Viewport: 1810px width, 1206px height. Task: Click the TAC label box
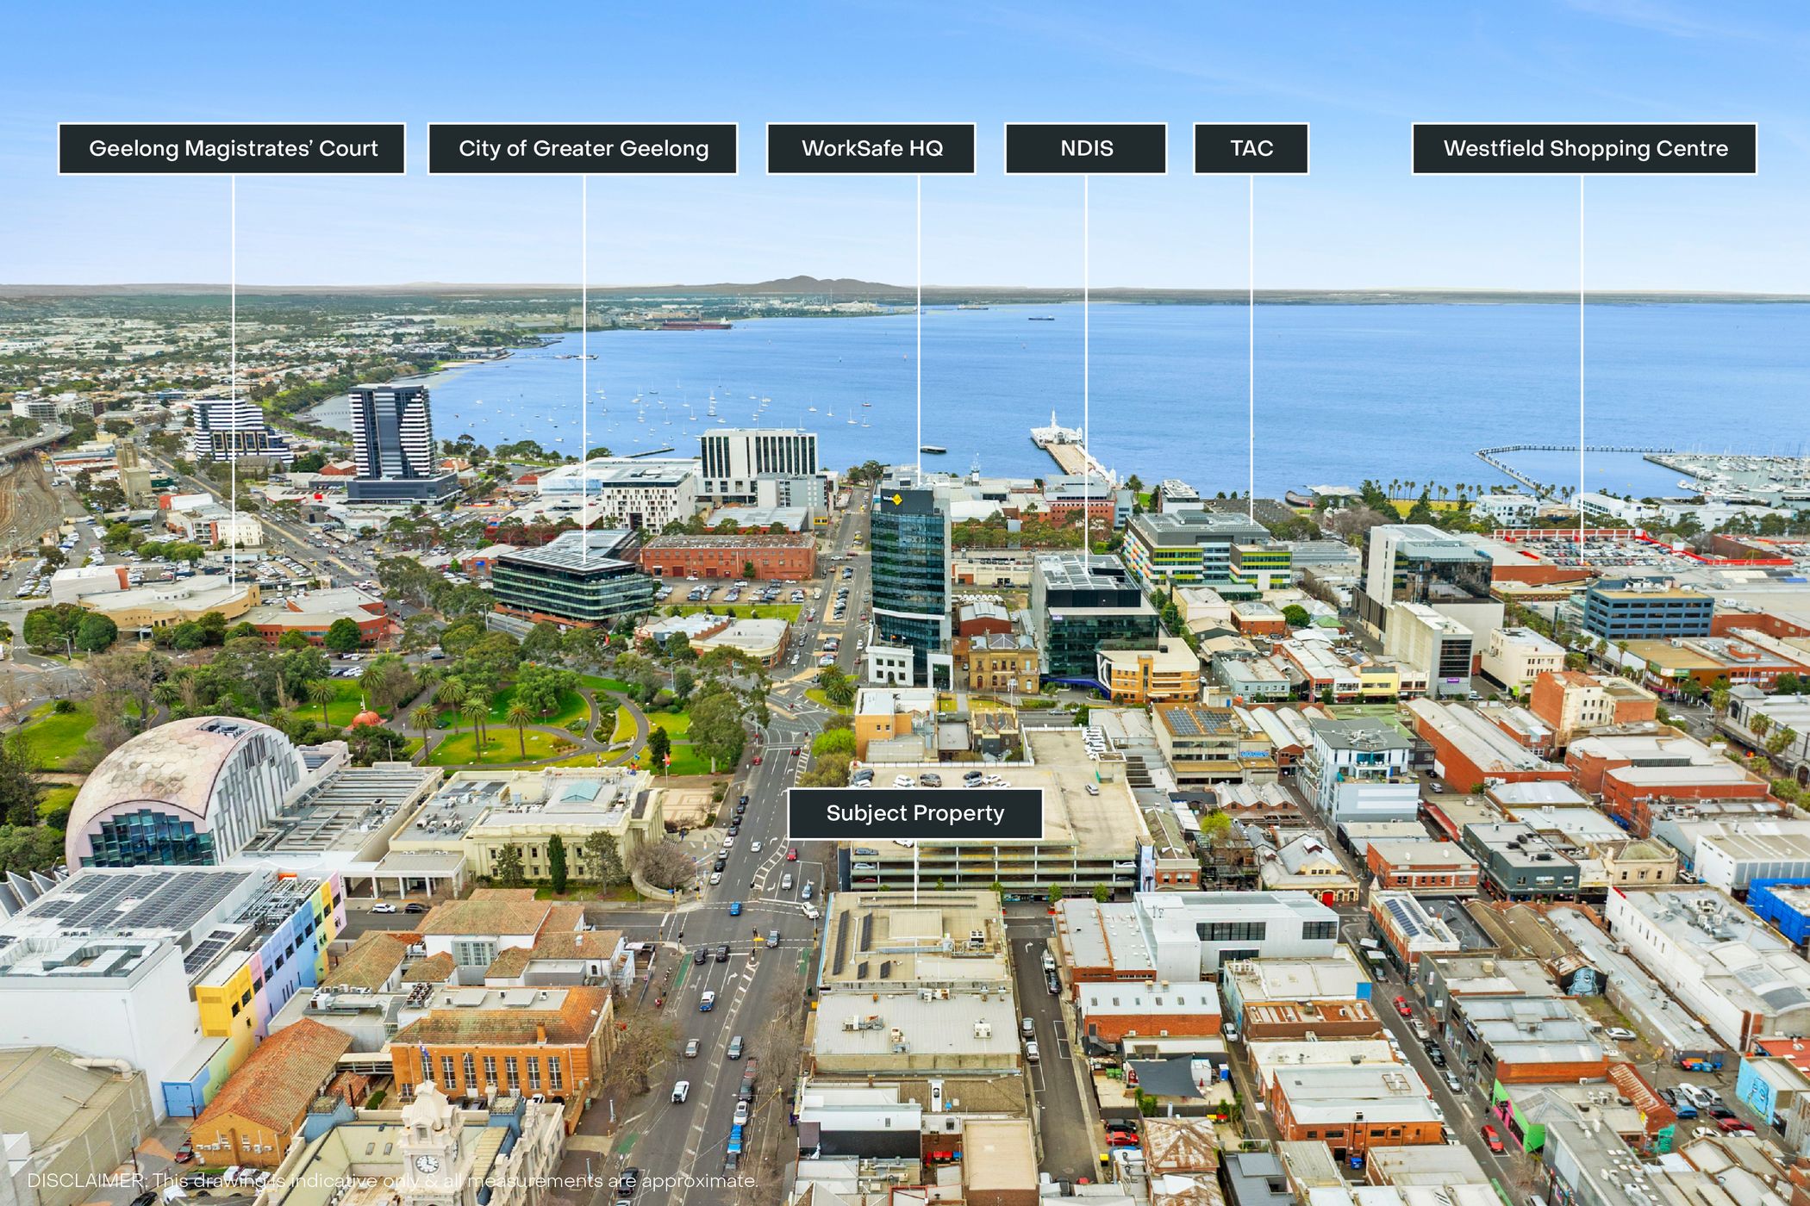1251,149
